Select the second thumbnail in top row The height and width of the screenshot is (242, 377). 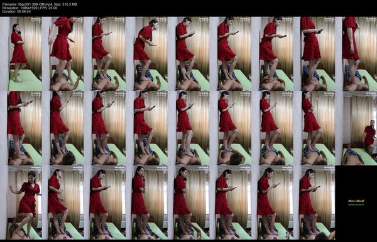(x=63, y=53)
